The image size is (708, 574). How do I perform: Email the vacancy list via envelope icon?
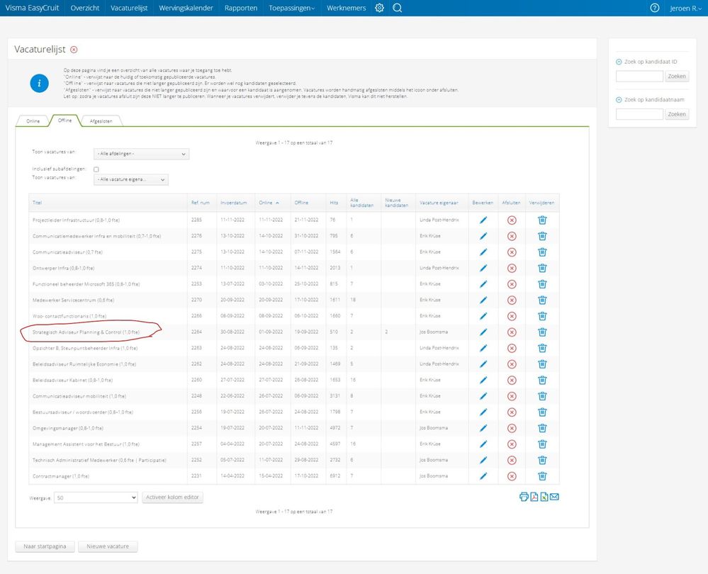(x=555, y=497)
